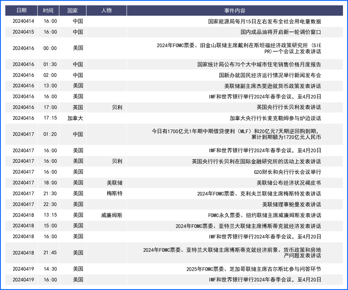Click IMF春季会议 event in 20240419 row

pos(265,280)
